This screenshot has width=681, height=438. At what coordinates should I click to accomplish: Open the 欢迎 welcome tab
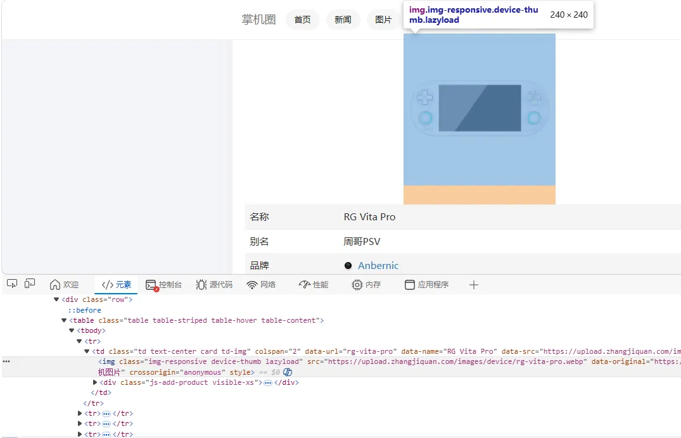[64, 285]
